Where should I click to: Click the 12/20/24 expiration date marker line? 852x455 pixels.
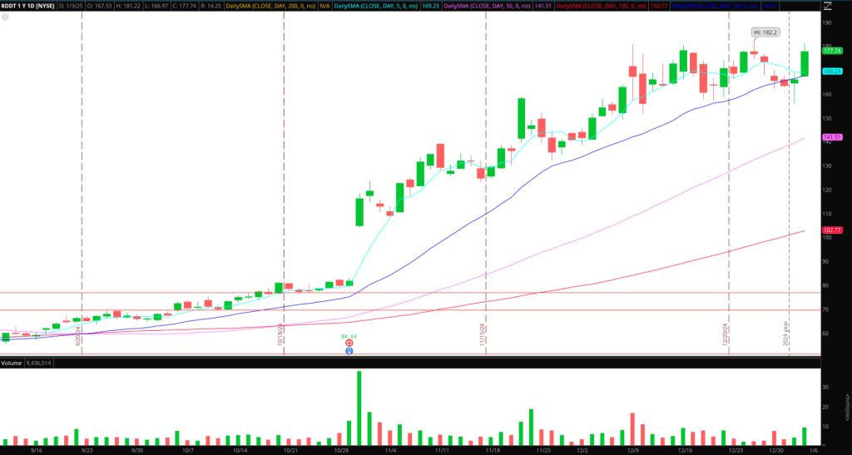pos(729,208)
